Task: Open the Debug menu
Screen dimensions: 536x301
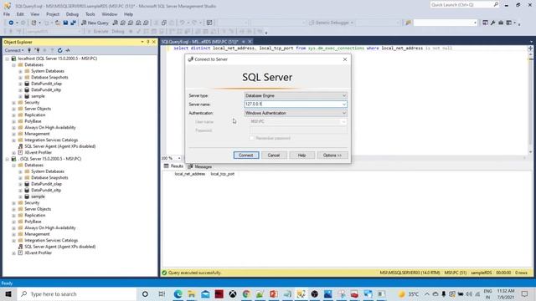Action: pyautogui.click(x=72, y=14)
